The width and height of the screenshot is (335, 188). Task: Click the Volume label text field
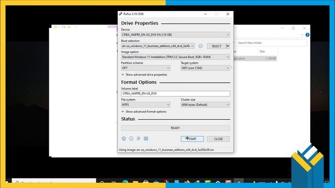click(x=176, y=93)
